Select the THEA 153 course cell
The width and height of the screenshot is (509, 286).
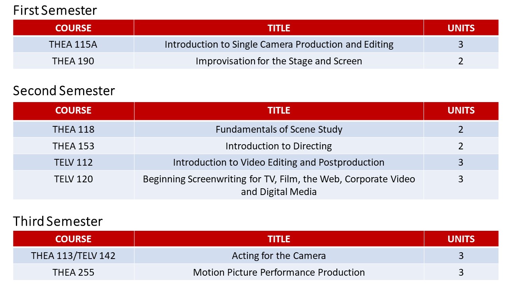tap(73, 146)
